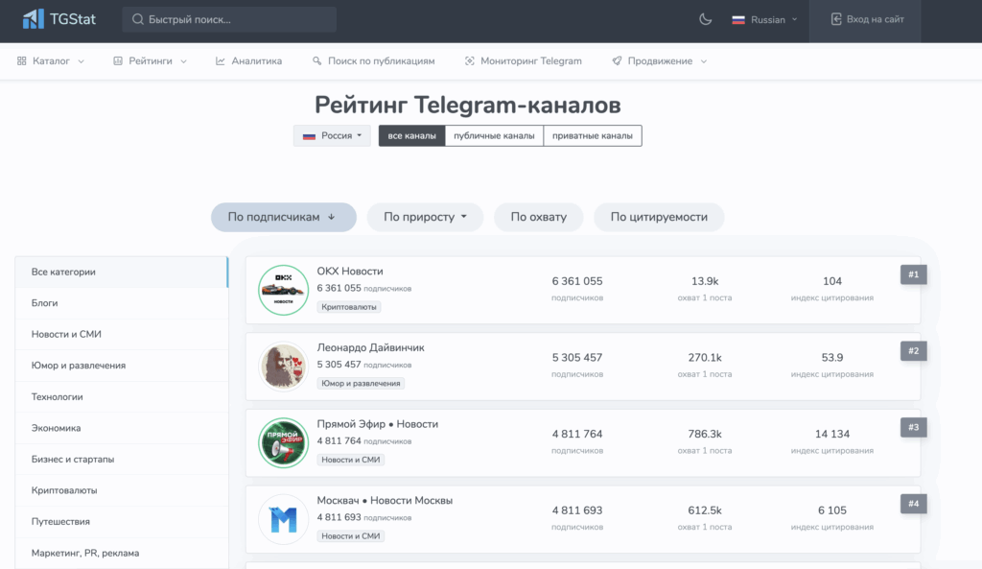982x569 pixels.
Task: Open Леонардо Дайвинчик channel avatar
Action: 283,366
